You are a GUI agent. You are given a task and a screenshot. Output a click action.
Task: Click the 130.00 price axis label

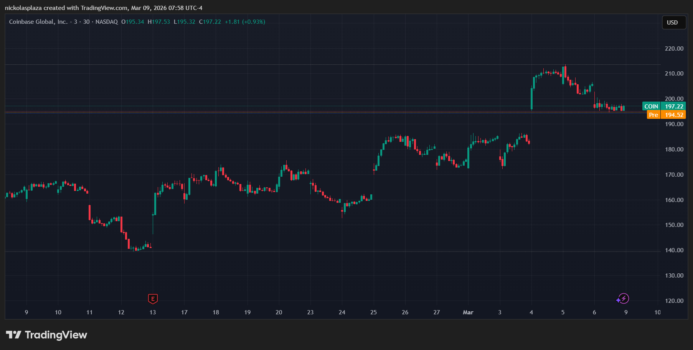(x=674, y=276)
